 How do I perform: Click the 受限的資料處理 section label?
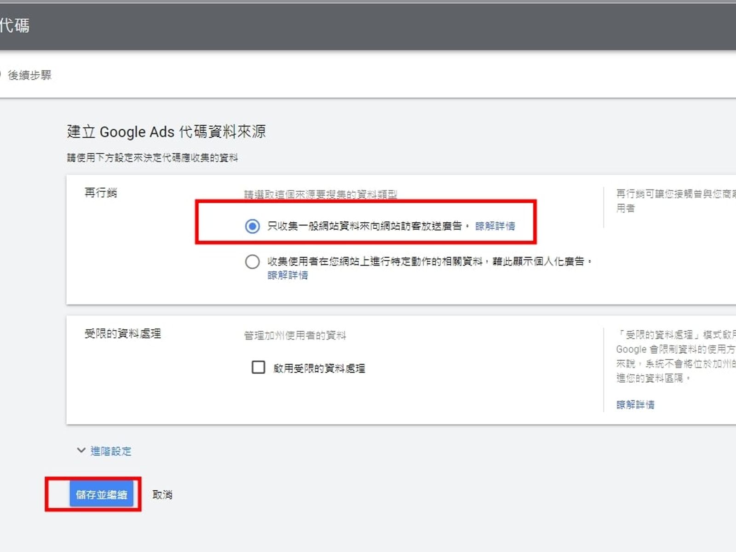123,333
